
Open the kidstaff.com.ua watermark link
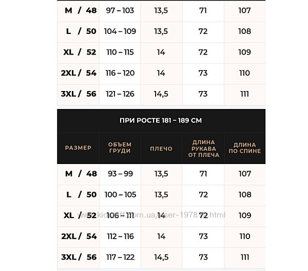152,214
